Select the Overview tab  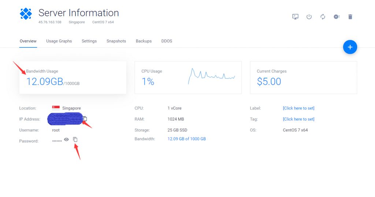tap(28, 41)
